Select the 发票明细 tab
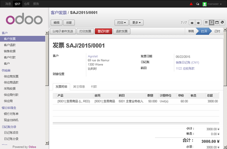Screen dimensions: 227x149 point(61,86)
